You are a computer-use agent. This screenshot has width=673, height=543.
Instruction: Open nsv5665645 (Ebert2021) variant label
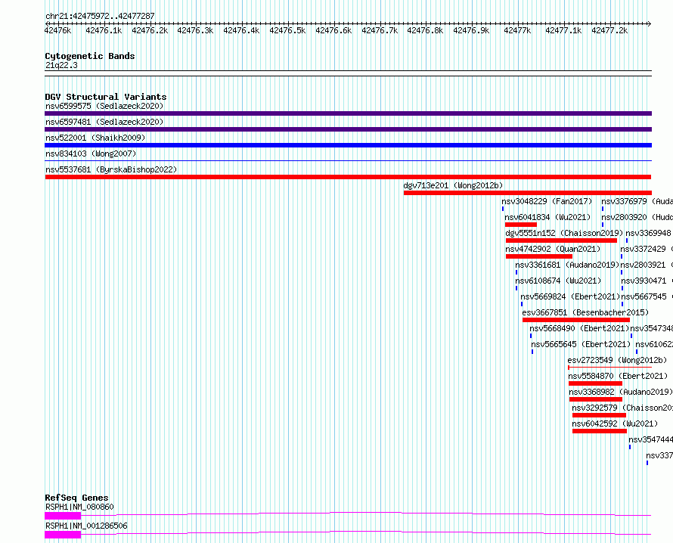click(582, 344)
